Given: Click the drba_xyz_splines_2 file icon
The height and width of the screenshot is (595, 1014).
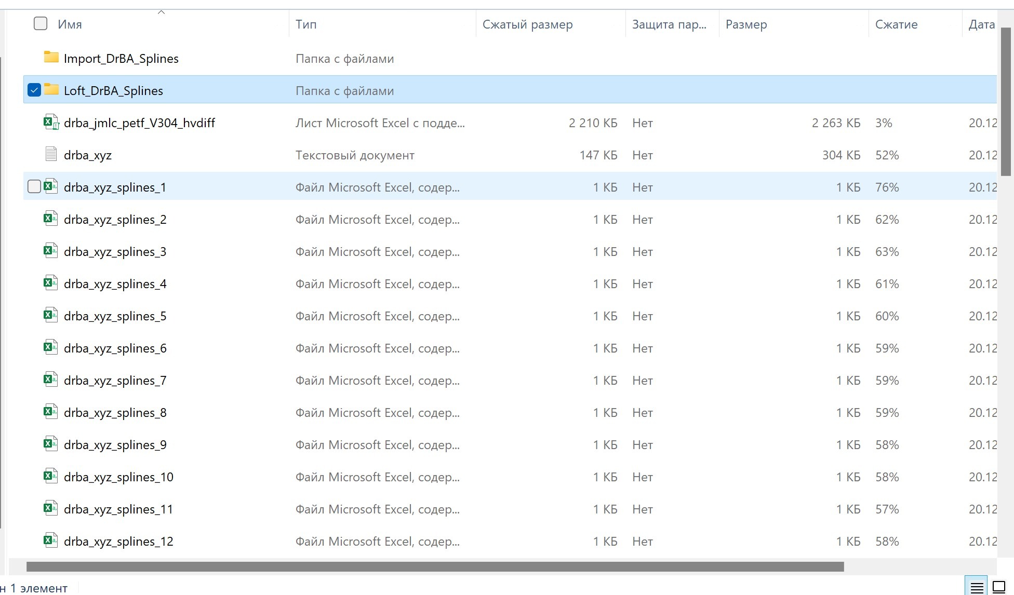Looking at the screenshot, I should click(x=50, y=219).
